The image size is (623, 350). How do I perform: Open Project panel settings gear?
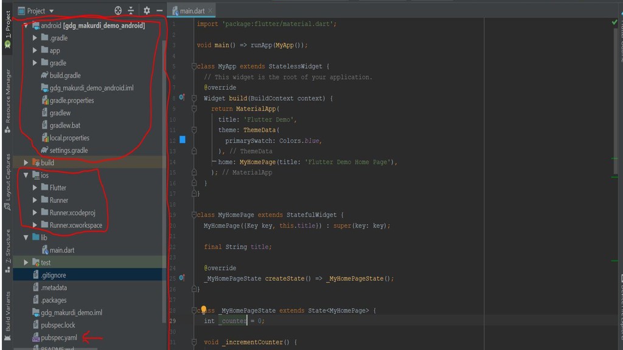click(147, 10)
